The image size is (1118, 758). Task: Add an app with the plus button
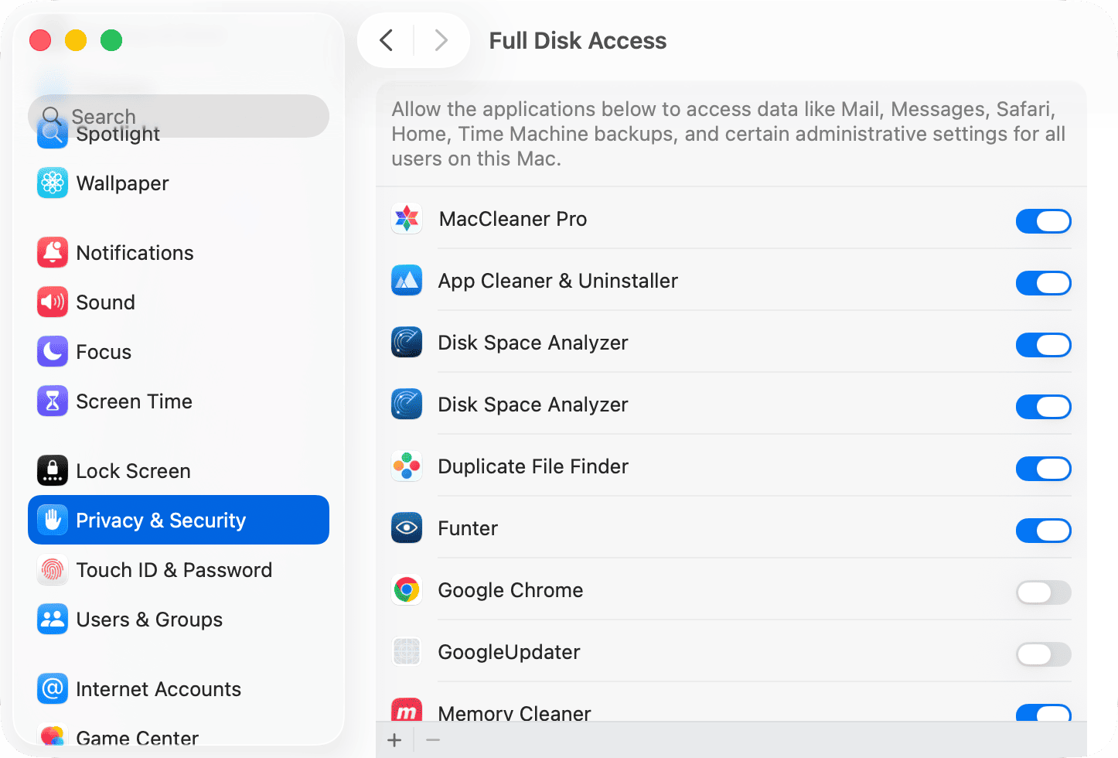pos(394,740)
